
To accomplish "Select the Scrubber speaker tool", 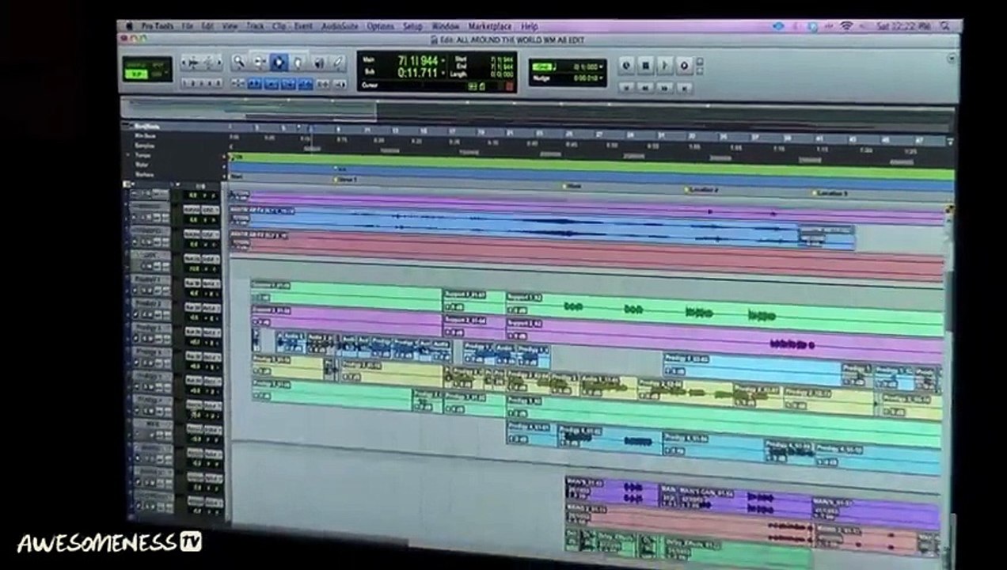I will pos(318,62).
